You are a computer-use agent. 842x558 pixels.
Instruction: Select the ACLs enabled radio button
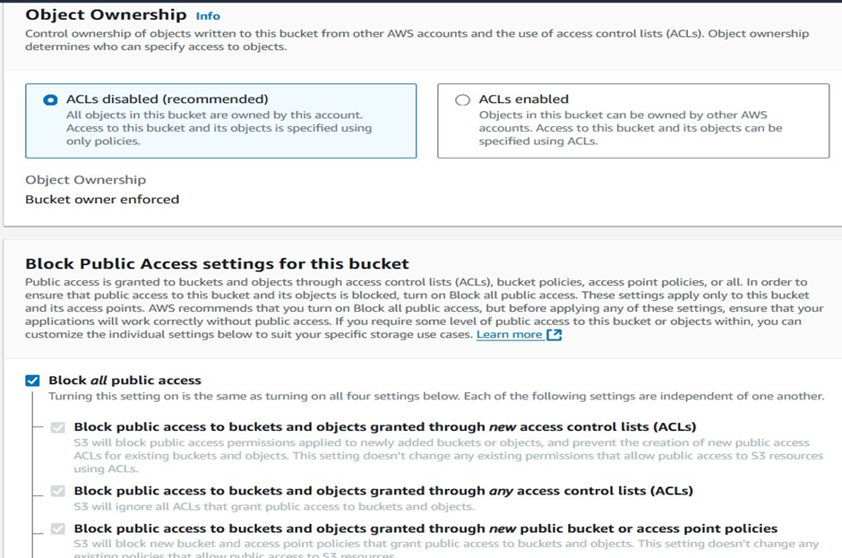coord(462,99)
